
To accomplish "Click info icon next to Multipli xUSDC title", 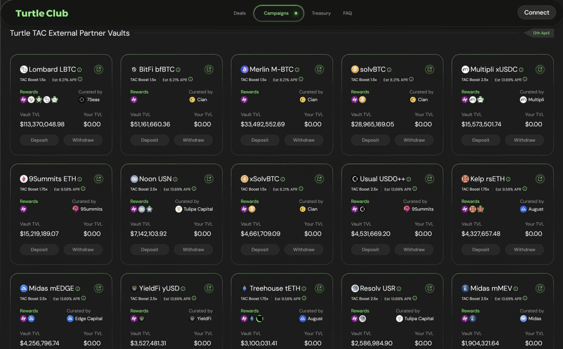I will 521,70.
